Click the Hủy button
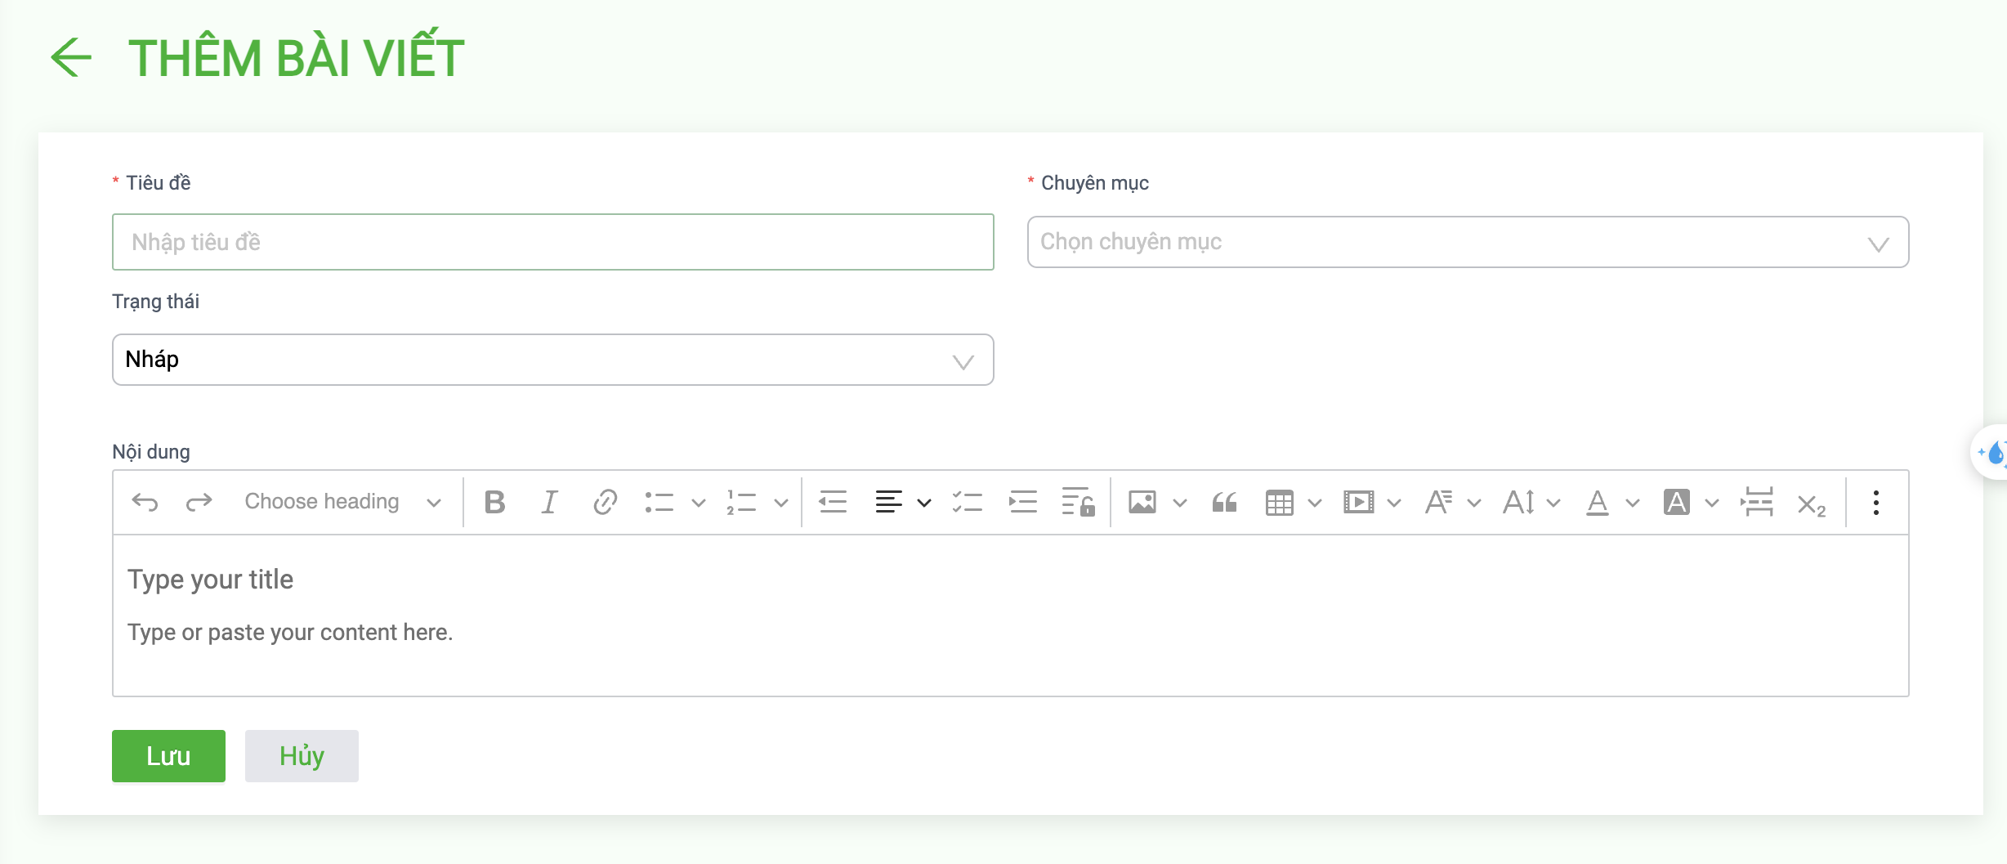2007x864 pixels. coord(302,756)
